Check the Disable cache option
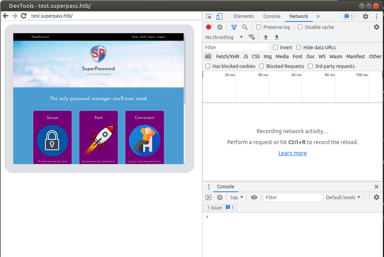This screenshot has height=257, width=384. [300, 27]
